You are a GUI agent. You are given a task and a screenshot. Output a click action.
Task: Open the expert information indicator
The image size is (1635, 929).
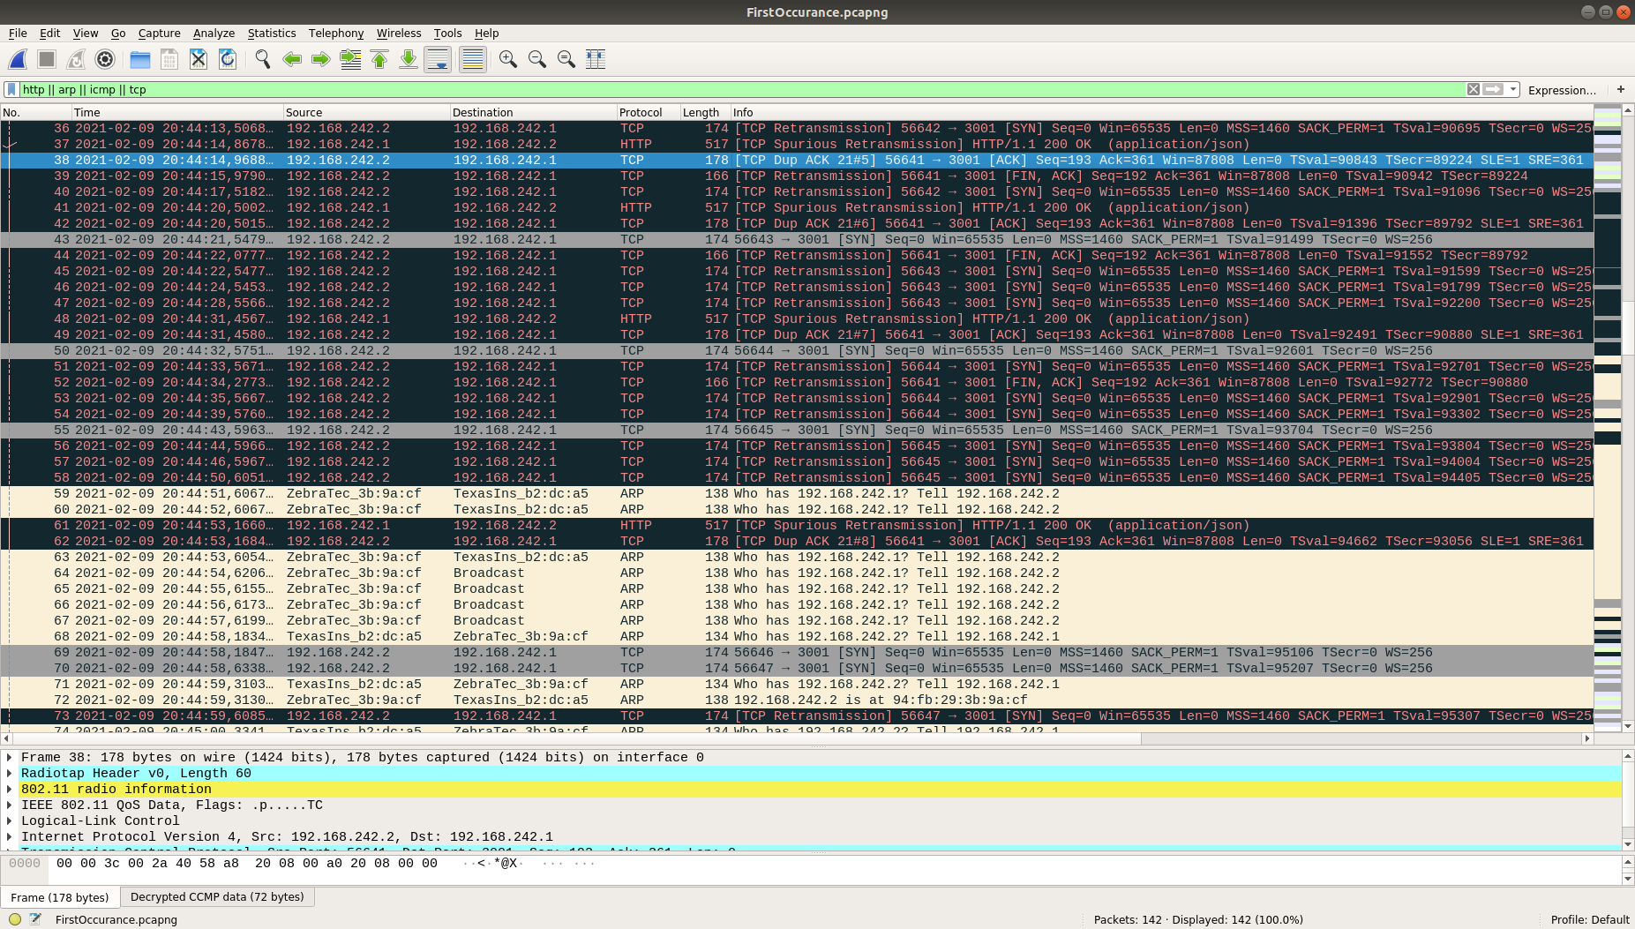click(15, 919)
